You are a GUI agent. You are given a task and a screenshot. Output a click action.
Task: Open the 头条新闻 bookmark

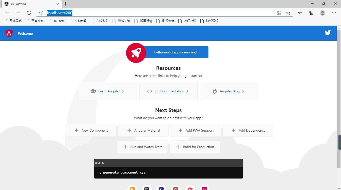(x=77, y=21)
